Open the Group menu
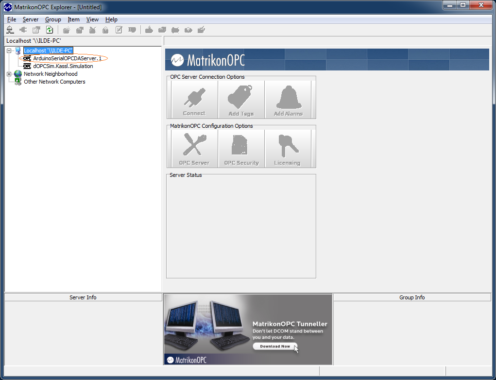Image resolution: width=496 pixels, height=380 pixels. (x=53, y=19)
